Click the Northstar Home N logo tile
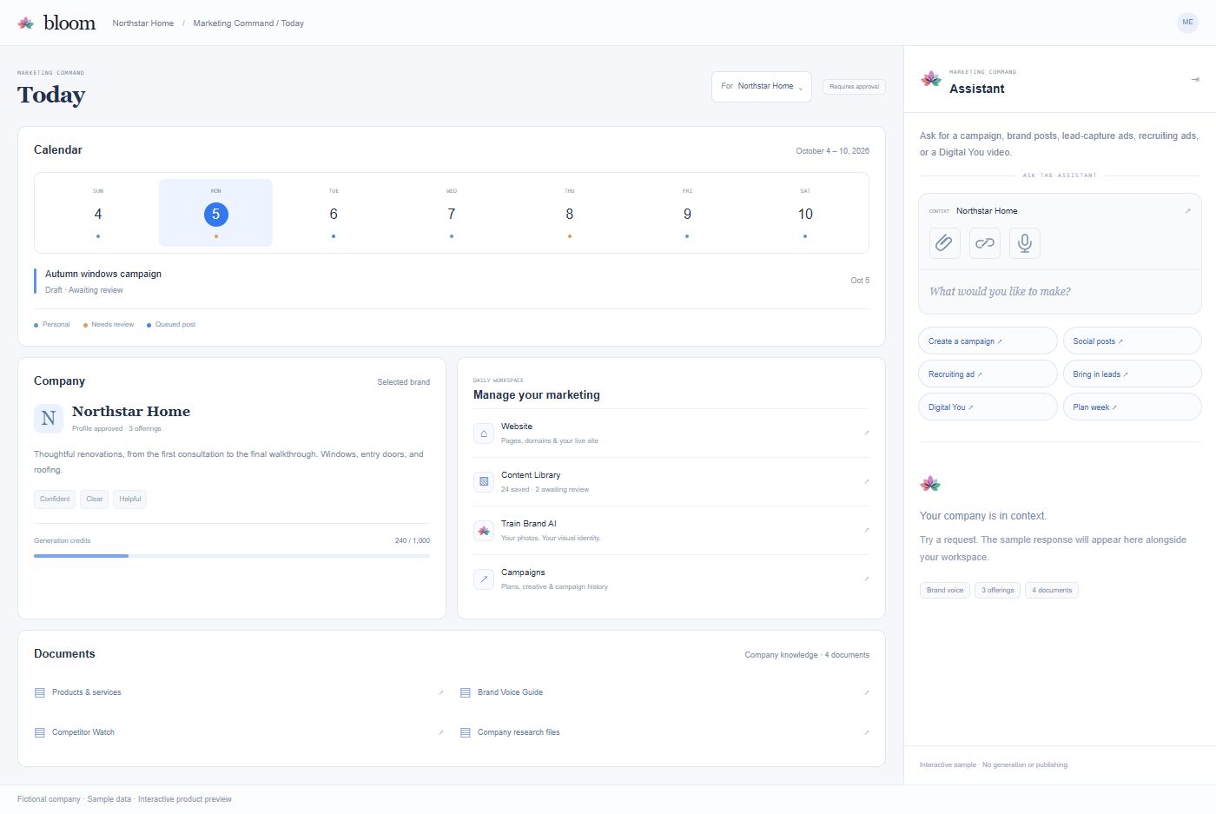Screen dimensions: 1216x814 pyautogui.click(x=49, y=418)
